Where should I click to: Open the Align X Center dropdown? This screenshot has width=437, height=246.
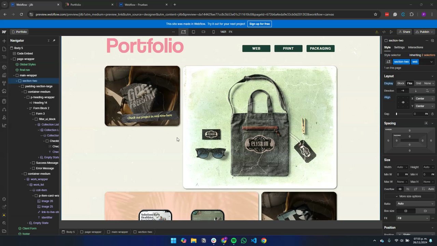[x=424, y=98]
